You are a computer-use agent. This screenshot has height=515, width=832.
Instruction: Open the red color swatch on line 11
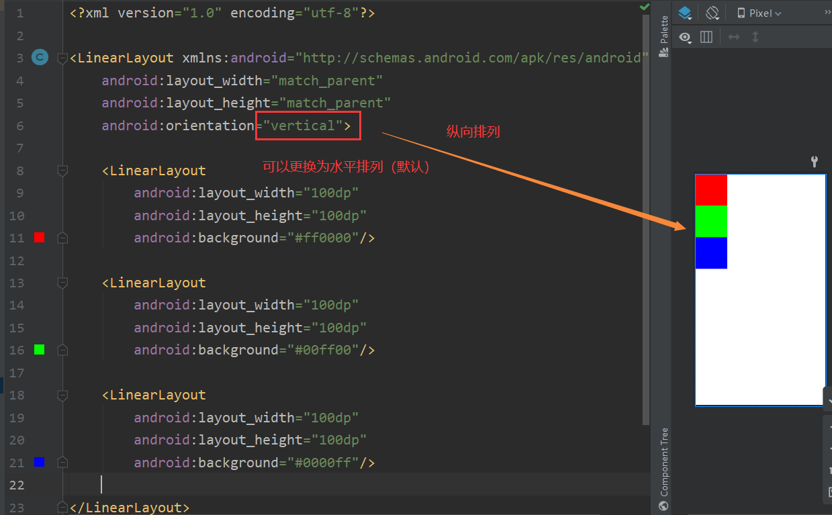click(40, 237)
